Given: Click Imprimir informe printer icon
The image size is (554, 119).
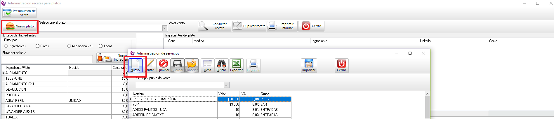Looking at the screenshot, I should pos(272,26).
